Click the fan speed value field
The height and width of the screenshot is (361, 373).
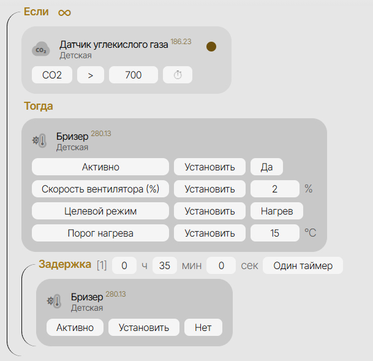(274, 189)
